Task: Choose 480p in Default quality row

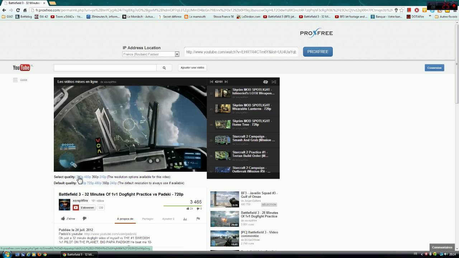Action: (x=98, y=183)
